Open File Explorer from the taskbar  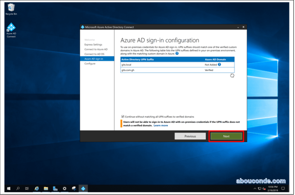coord(46,188)
